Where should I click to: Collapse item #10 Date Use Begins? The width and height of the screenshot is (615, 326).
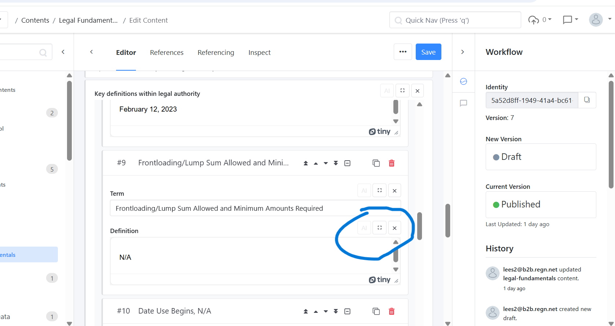pos(347,311)
